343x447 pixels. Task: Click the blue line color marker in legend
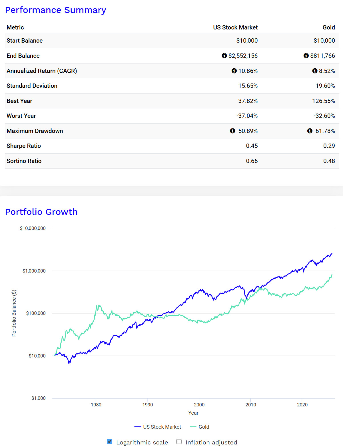tap(138, 427)
